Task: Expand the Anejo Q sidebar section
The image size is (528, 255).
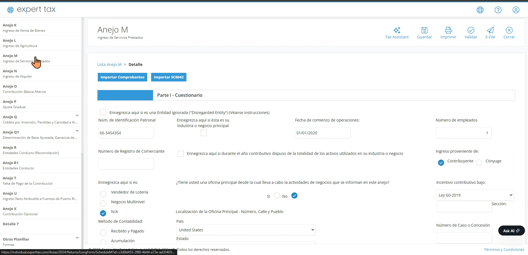Action: 77,115
